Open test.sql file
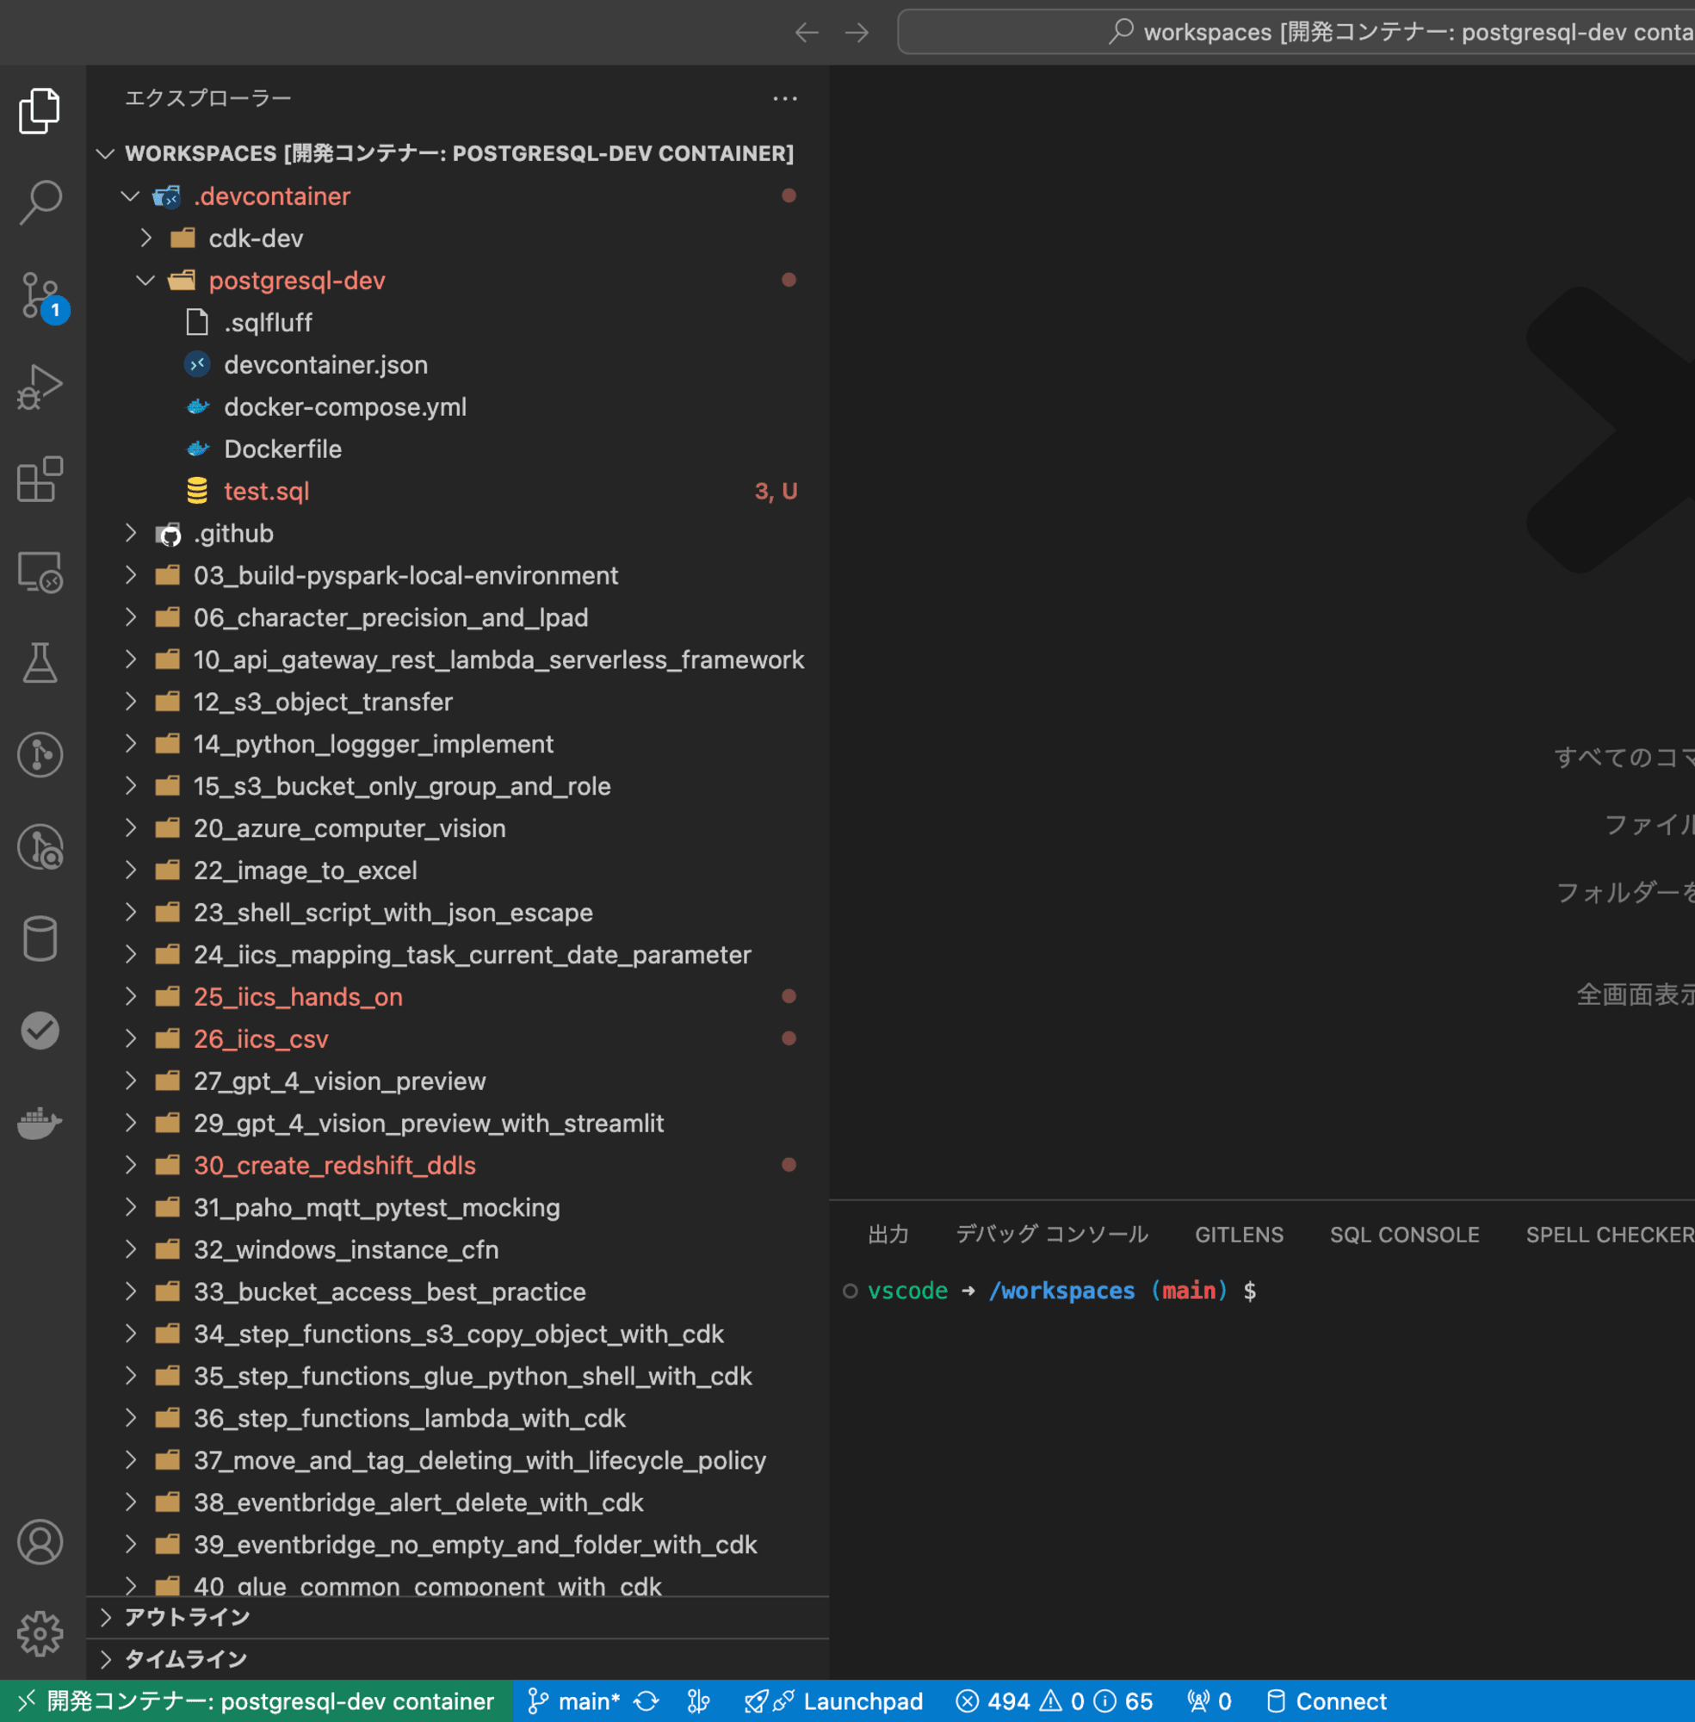The image size is (1695, 1722). (x=267, y=491)
